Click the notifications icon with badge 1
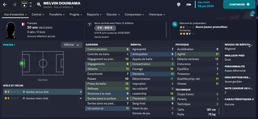Screen dimensions: 258x119 coord(252,14)
